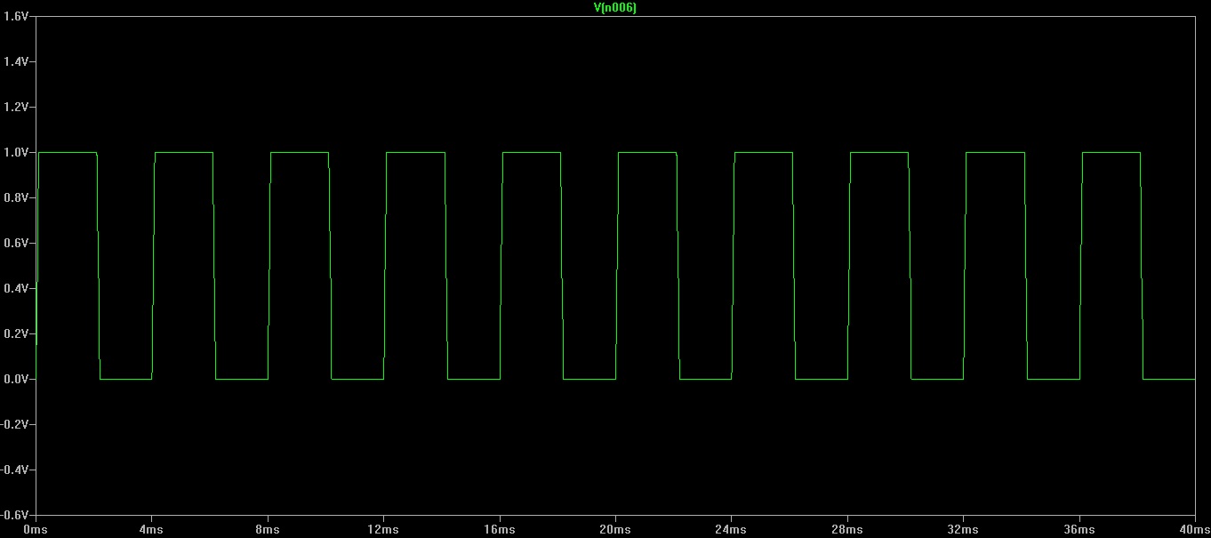
Task: Click the 32ms time axis label
Action: (963, 529)
